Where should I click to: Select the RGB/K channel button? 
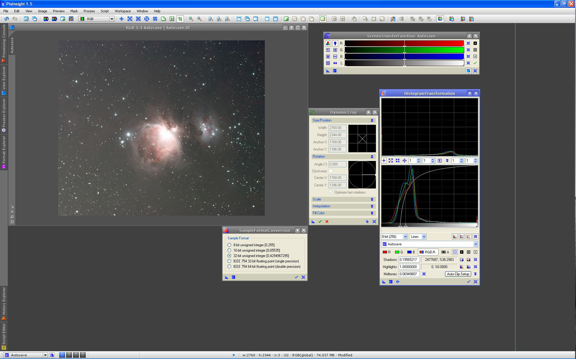pyautogui.click(x=428, y=252)
